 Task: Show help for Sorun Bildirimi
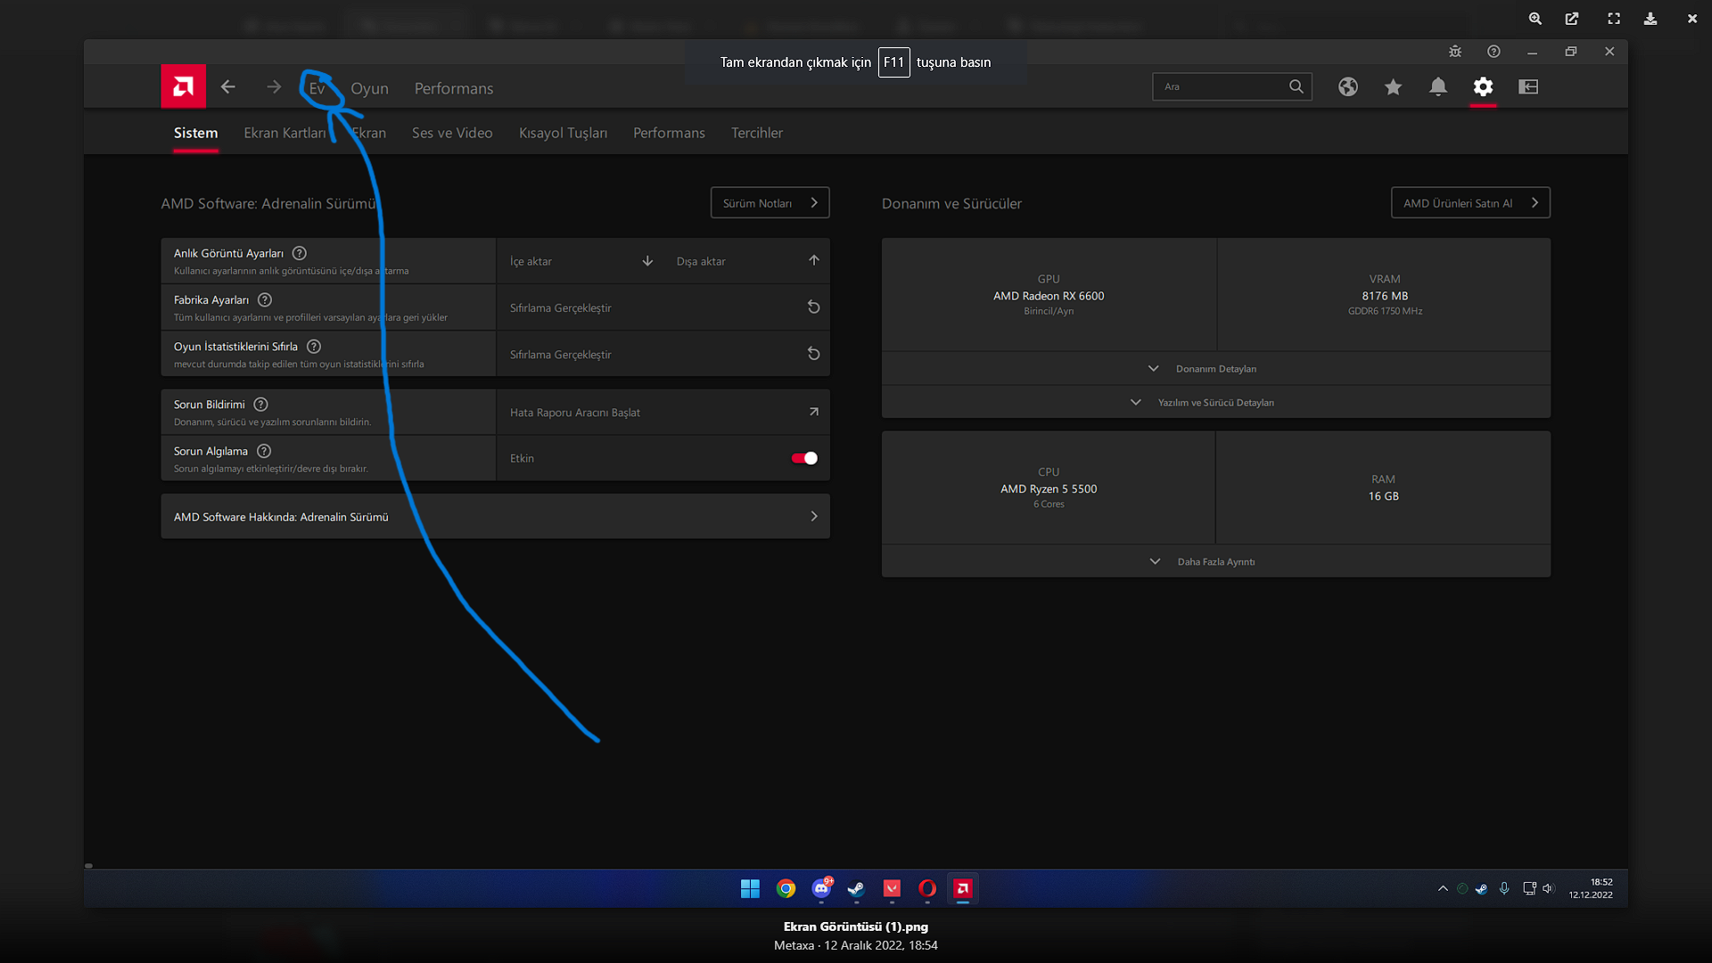click(x=260, y=404)
